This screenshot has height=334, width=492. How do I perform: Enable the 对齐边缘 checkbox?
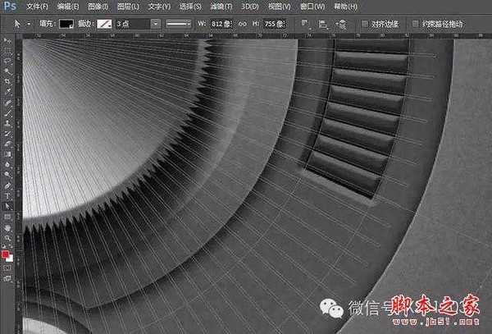(x=366, y=24)
